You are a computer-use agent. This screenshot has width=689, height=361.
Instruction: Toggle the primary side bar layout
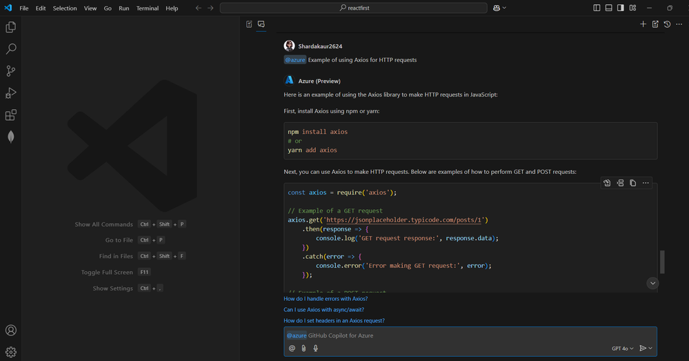[x=597, y=8]
